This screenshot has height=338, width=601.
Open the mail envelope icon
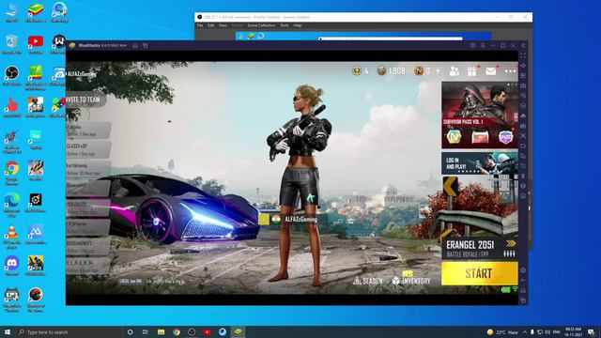(x=490, y=71)
